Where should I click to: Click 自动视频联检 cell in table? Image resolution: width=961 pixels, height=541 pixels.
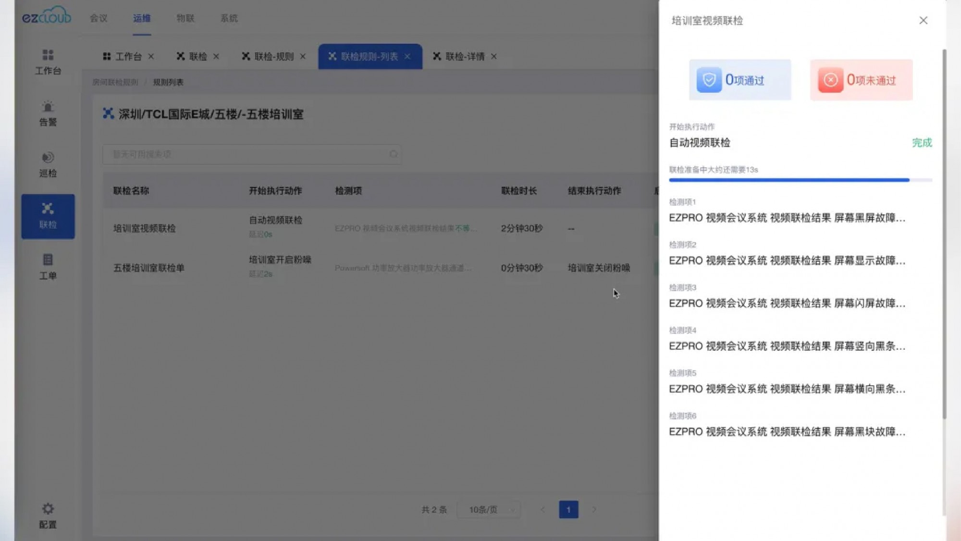click(x=275, y=220)
